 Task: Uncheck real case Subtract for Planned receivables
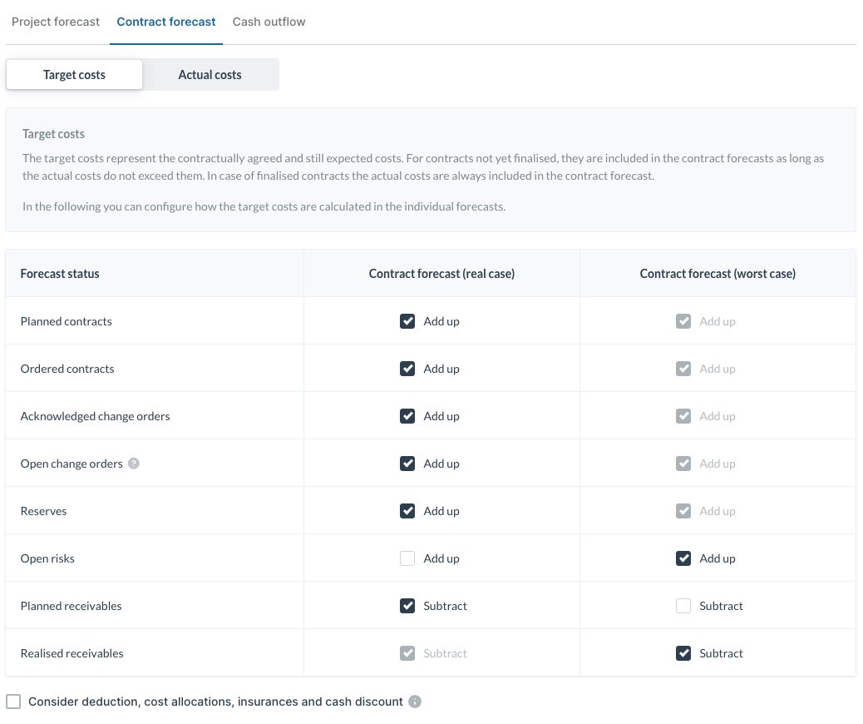pyautogui.click(x=407, y=606)
